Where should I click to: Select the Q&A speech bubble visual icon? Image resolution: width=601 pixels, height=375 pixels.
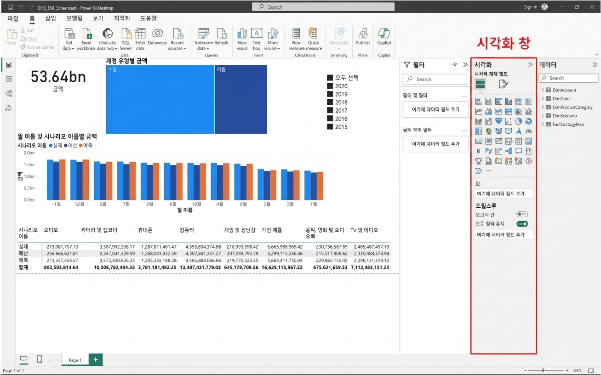(519, 151)
